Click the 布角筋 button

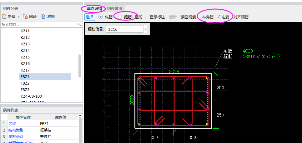click(208, 17)
